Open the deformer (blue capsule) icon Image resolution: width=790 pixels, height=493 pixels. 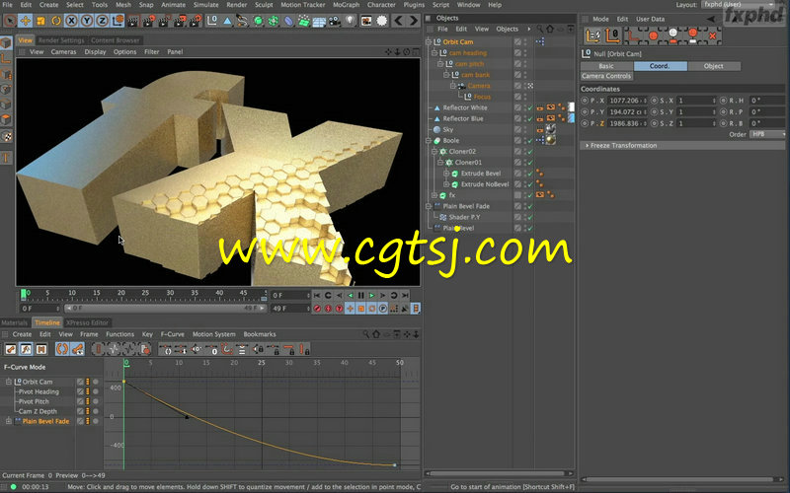(288, 21)
